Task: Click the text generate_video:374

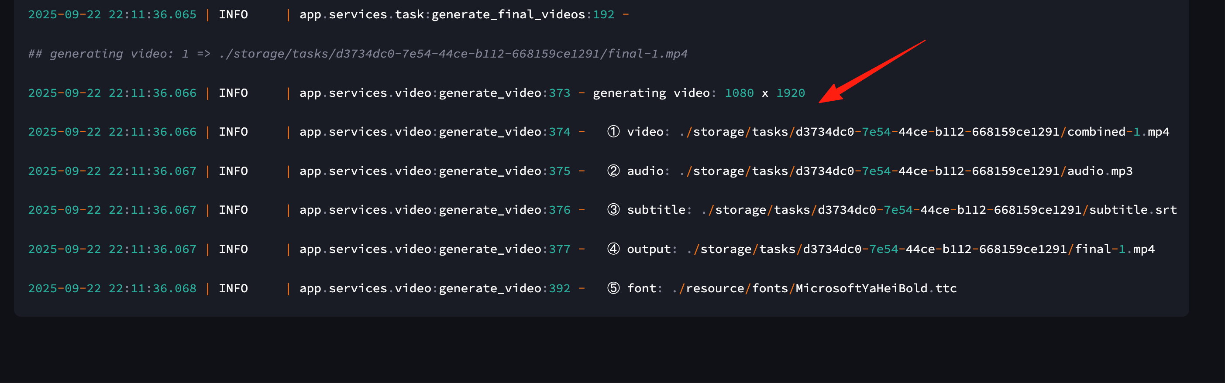Action: (505, 132)
